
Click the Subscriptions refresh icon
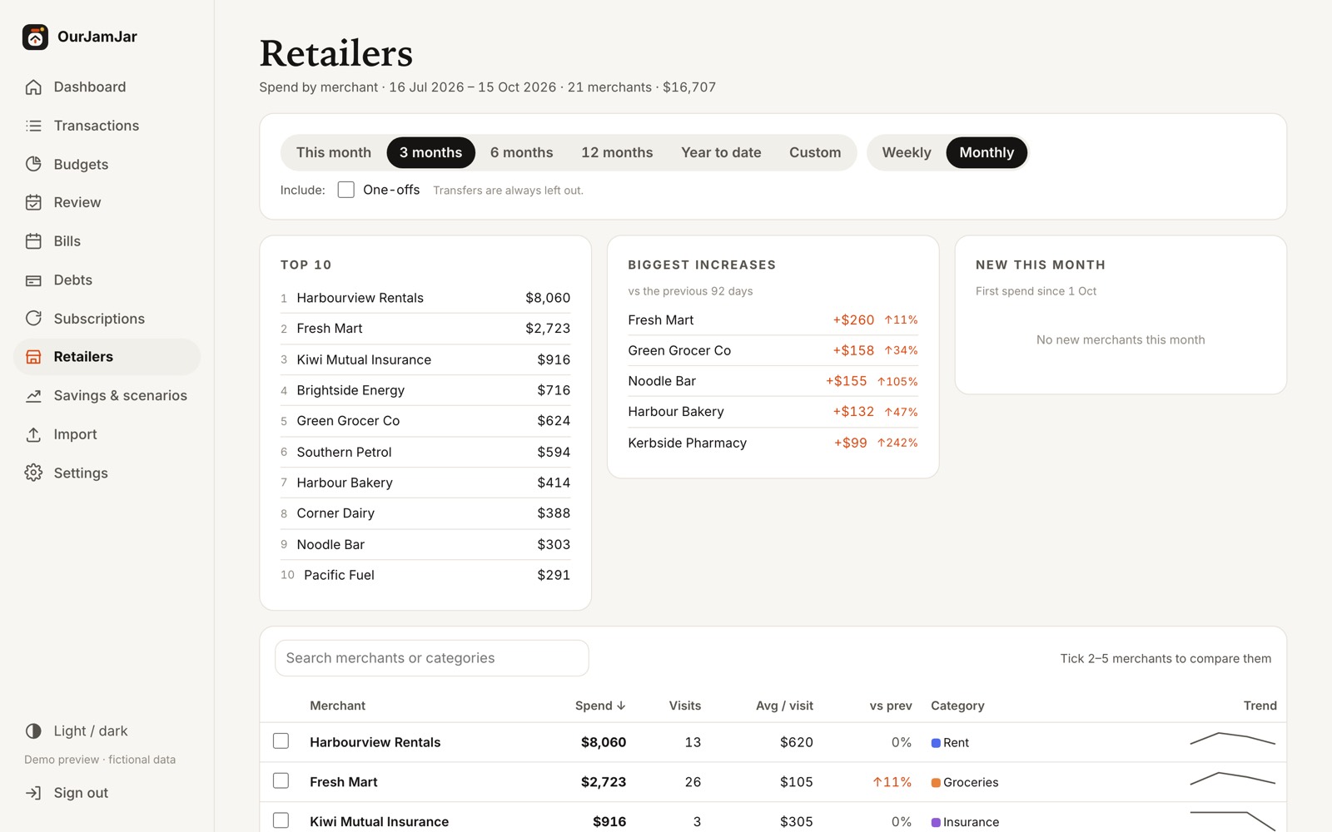33,319
